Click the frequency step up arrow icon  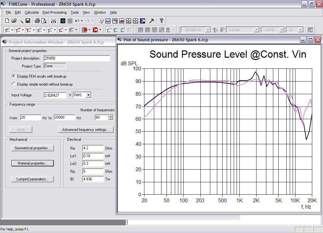215,30
